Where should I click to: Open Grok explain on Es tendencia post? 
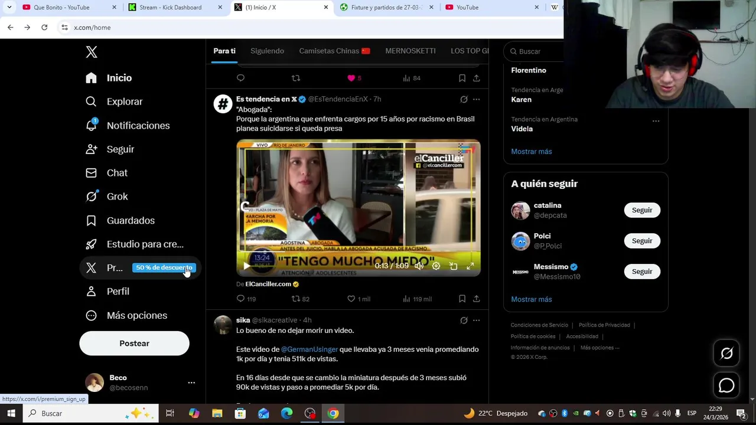coord(464,99)
